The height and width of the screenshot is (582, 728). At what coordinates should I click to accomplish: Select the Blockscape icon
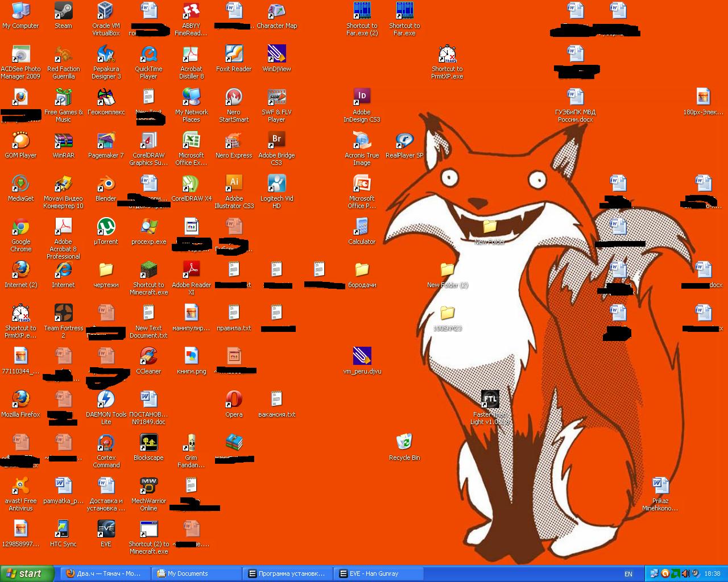click(148, 448)
